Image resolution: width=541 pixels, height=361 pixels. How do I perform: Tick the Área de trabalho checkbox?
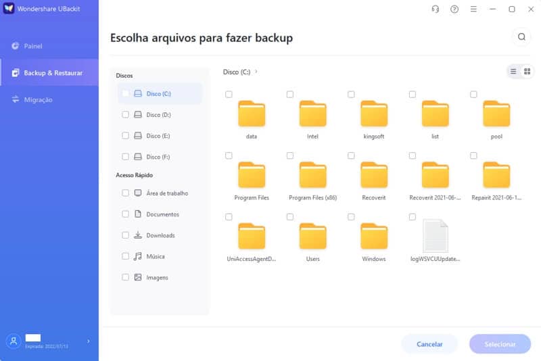[125, 193]
